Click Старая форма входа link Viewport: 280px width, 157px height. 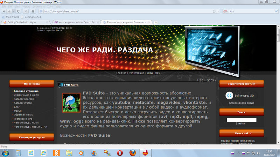click(x=241, y=103)
